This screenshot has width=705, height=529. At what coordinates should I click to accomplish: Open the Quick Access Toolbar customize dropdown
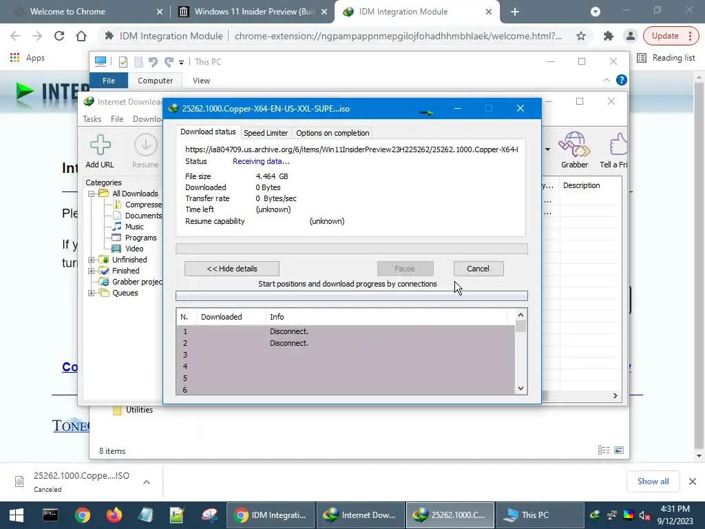(x=181, y=62)
